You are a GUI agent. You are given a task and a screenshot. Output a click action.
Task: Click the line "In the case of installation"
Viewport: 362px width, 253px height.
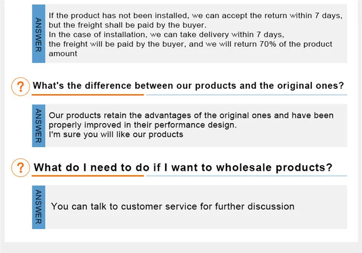pos(166,35)
